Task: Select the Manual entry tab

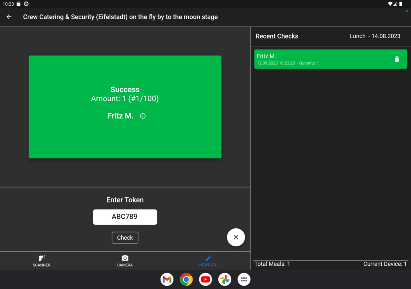Action: pyautogui.click(x=208, y=261)
